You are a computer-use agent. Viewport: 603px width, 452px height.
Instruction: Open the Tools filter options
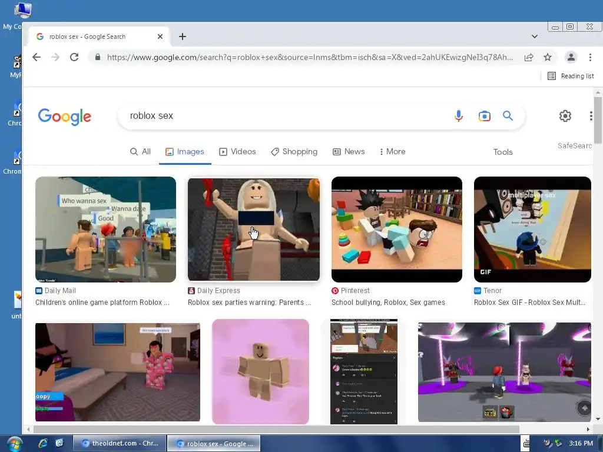click(503, 152)
